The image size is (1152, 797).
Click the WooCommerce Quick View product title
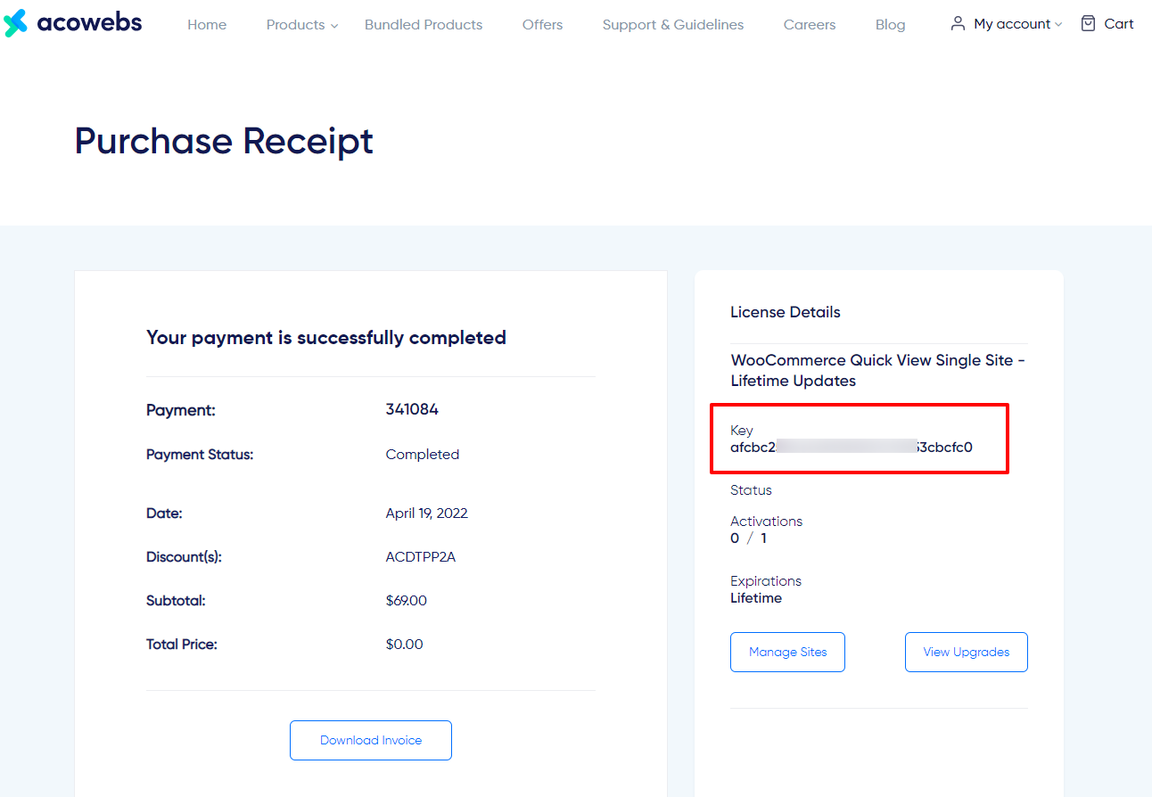878,371
